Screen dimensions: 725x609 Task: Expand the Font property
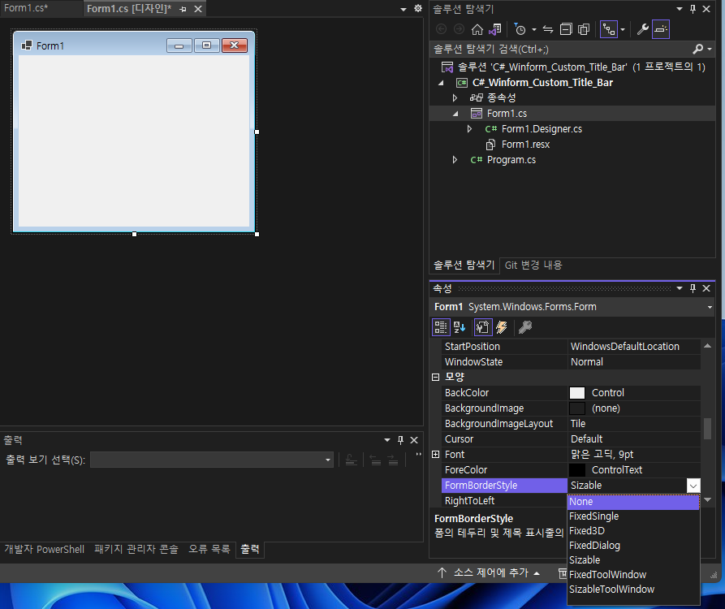coord(435,455)
